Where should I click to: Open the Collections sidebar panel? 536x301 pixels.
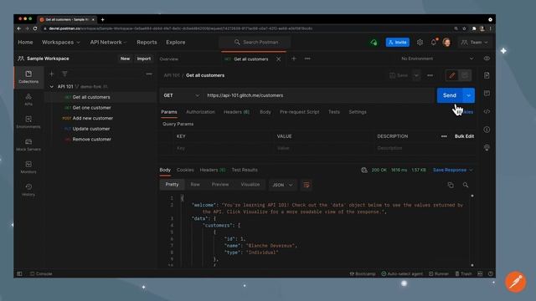tap(28, 77)
